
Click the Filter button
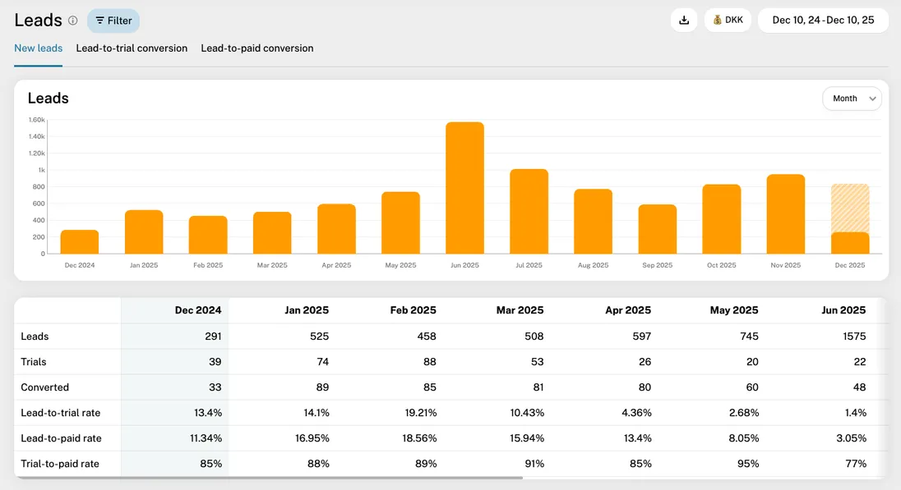pos(113,21)
